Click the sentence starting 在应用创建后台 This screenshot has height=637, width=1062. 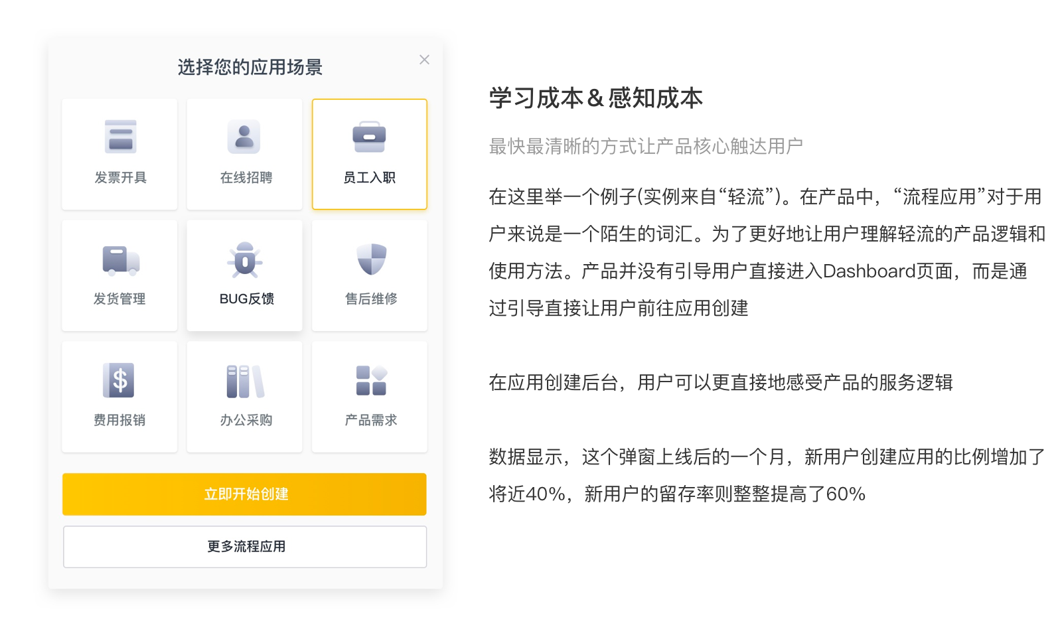click(x=720, y=383)
